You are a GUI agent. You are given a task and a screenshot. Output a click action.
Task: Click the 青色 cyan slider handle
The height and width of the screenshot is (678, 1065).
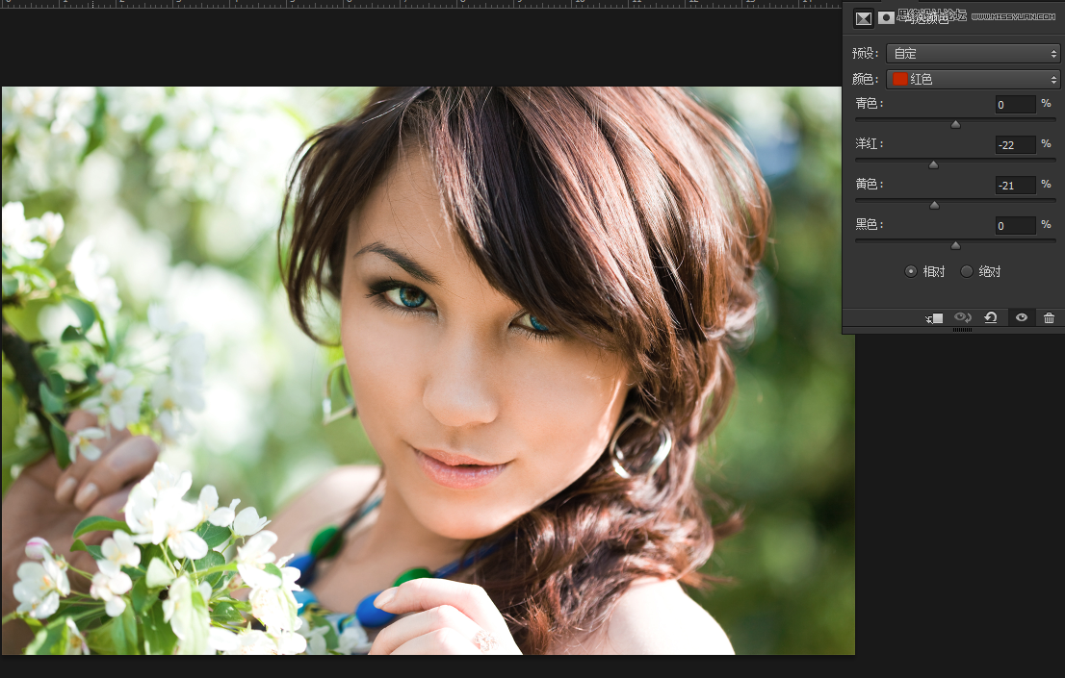(955, 124)
